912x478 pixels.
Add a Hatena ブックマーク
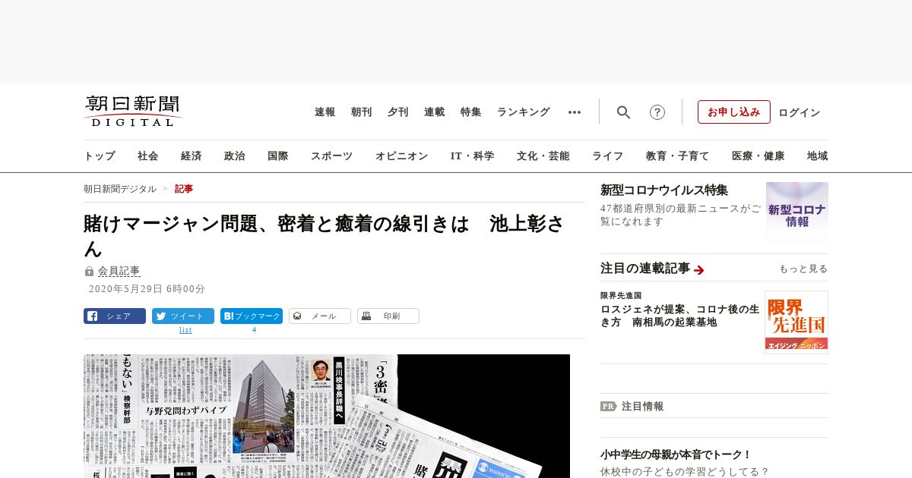252,316
